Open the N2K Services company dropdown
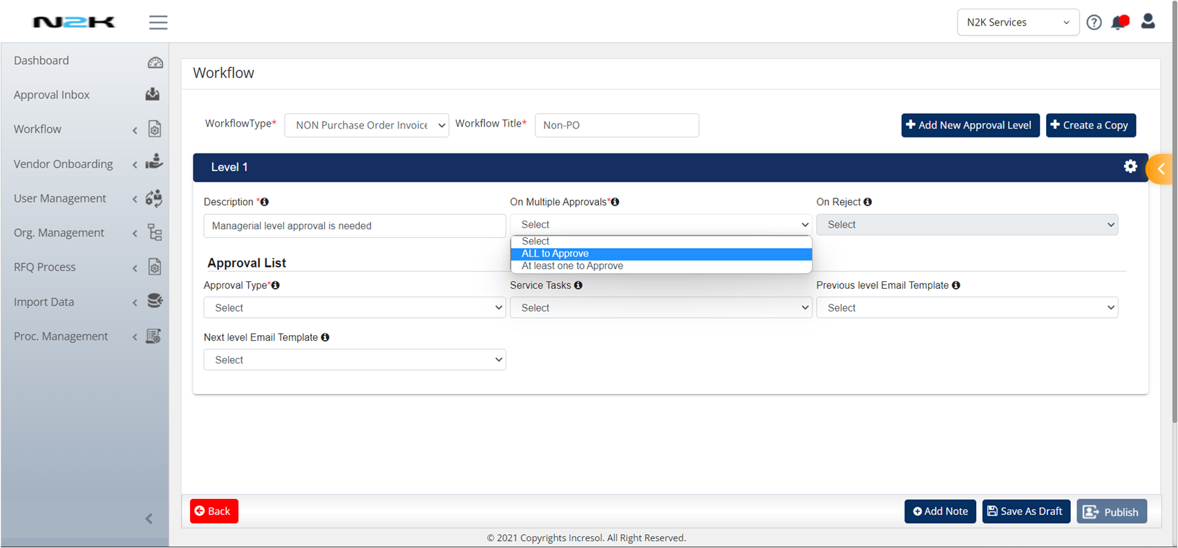Viewport: 1178px width, 548px height. tap(1018, 22)
